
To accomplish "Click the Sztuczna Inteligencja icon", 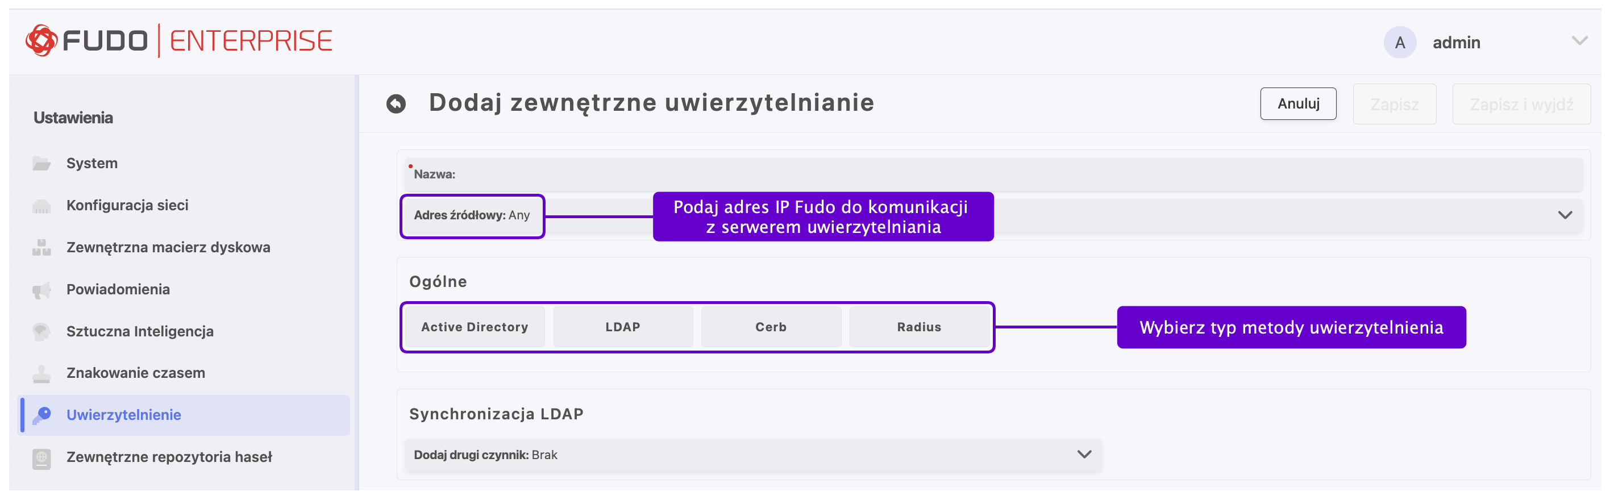I will click(x=41, y=331).
